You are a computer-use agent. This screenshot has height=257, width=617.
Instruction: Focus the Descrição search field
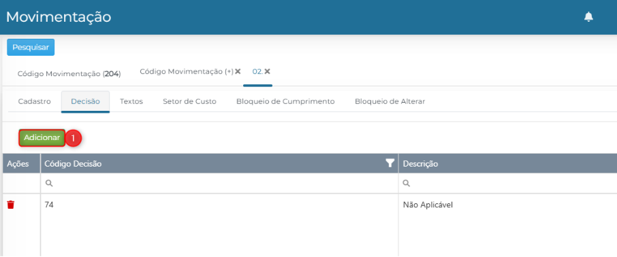507,183
